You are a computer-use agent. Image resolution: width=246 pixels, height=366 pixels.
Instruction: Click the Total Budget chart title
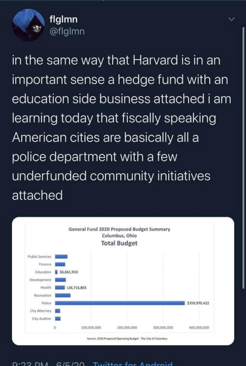click(119, 243)
